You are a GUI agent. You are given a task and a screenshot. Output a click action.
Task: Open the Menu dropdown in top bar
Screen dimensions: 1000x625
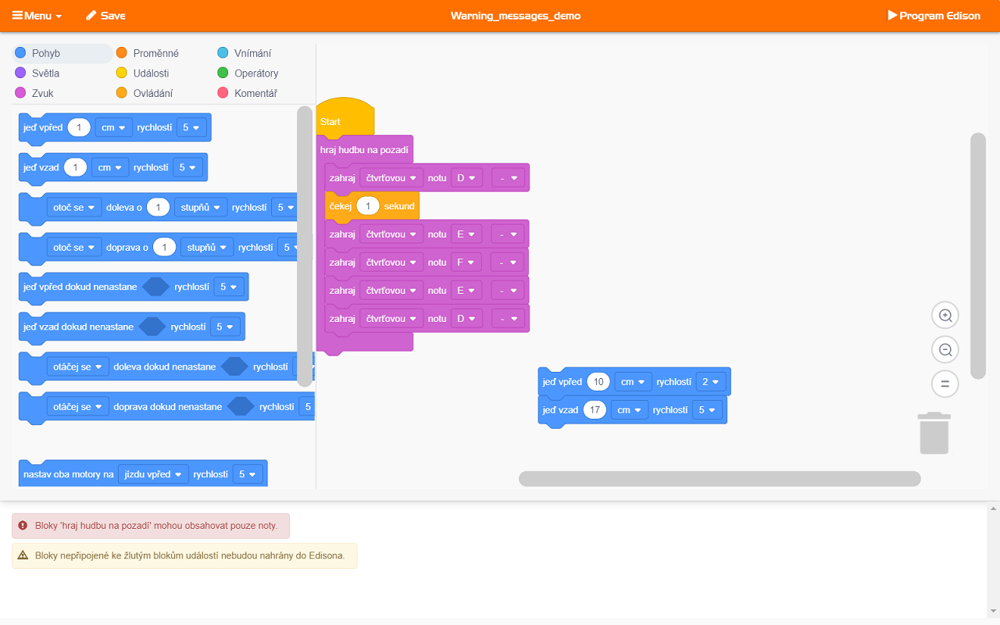(37, 16)
